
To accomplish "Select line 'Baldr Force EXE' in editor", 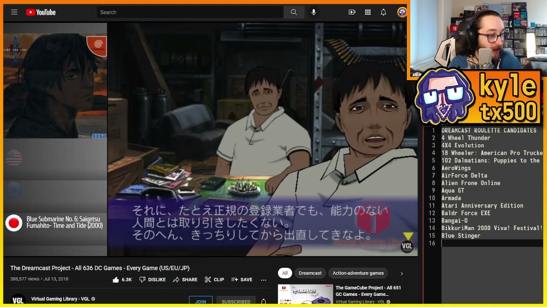I will 466,213.
